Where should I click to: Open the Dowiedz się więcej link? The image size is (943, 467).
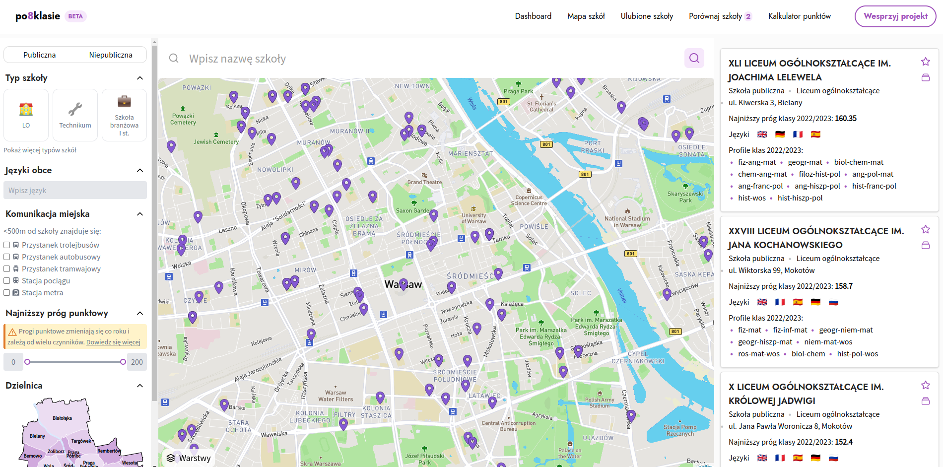tap(113, 342)
